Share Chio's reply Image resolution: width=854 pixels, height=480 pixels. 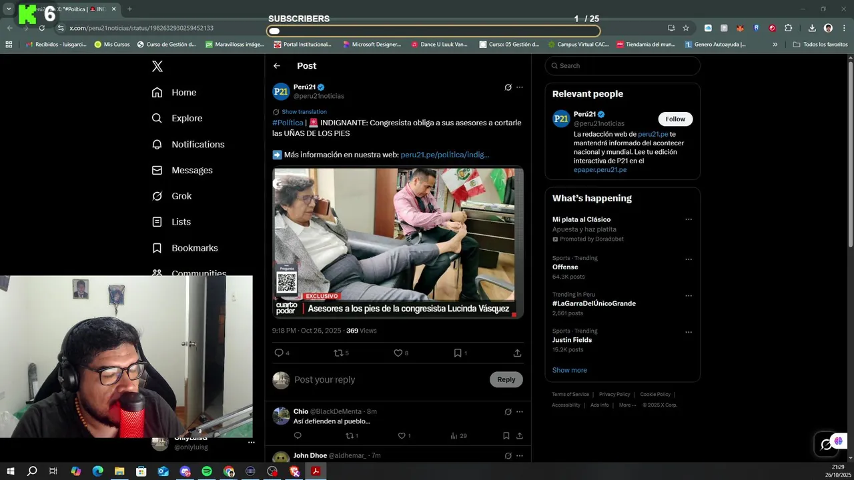tap(519, 435)
